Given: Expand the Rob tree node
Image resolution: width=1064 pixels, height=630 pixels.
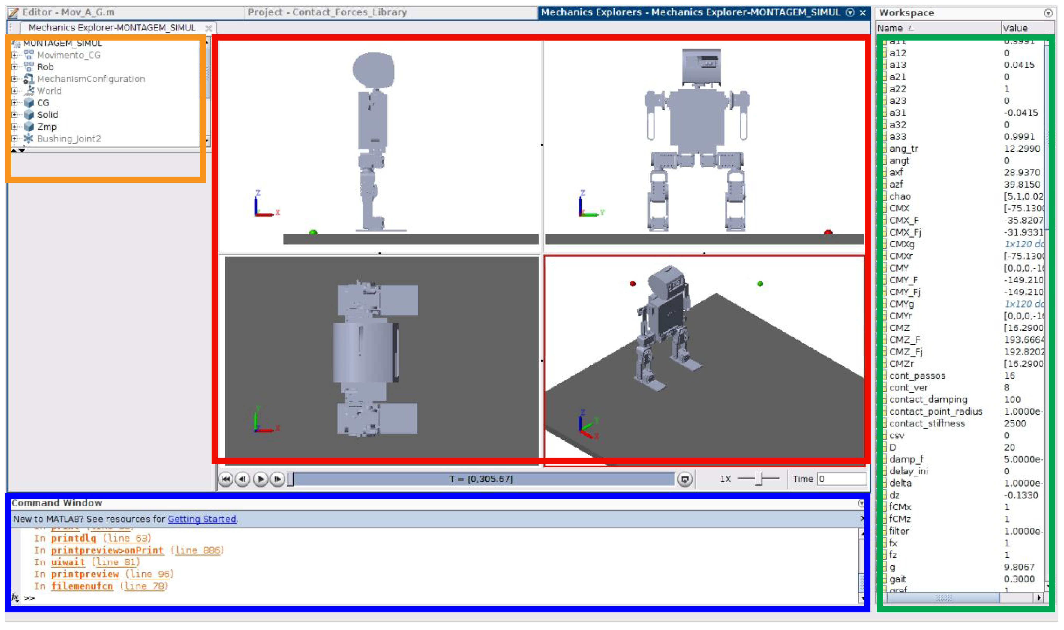Looking at the screenshot, I should tap(15, 67).
